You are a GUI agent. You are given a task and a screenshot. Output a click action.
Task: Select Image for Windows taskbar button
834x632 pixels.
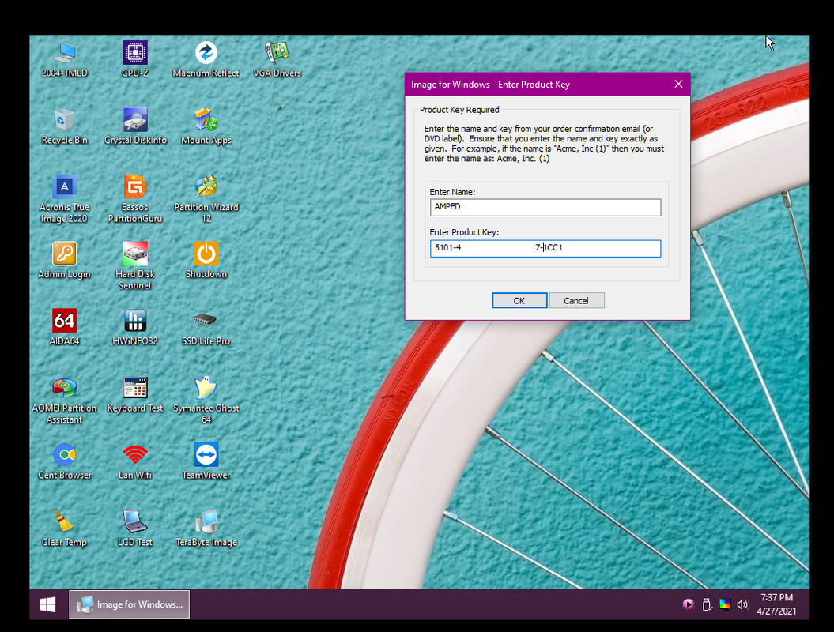point(129,604)
